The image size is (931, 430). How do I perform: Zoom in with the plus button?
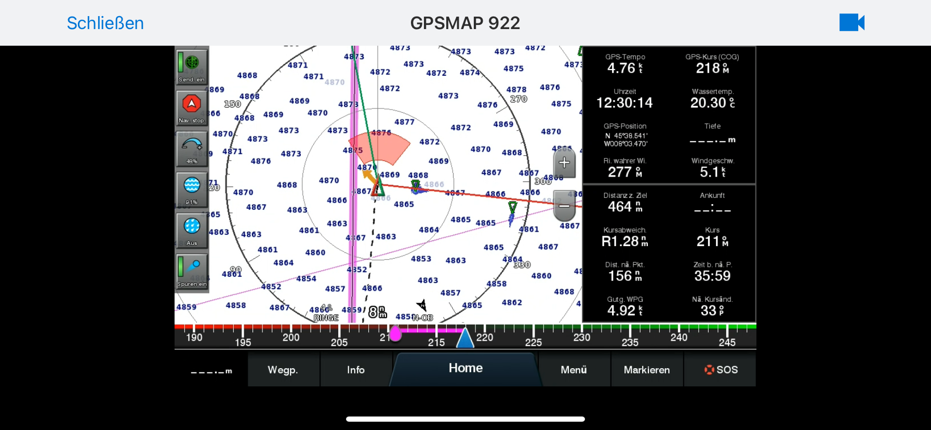564,163
